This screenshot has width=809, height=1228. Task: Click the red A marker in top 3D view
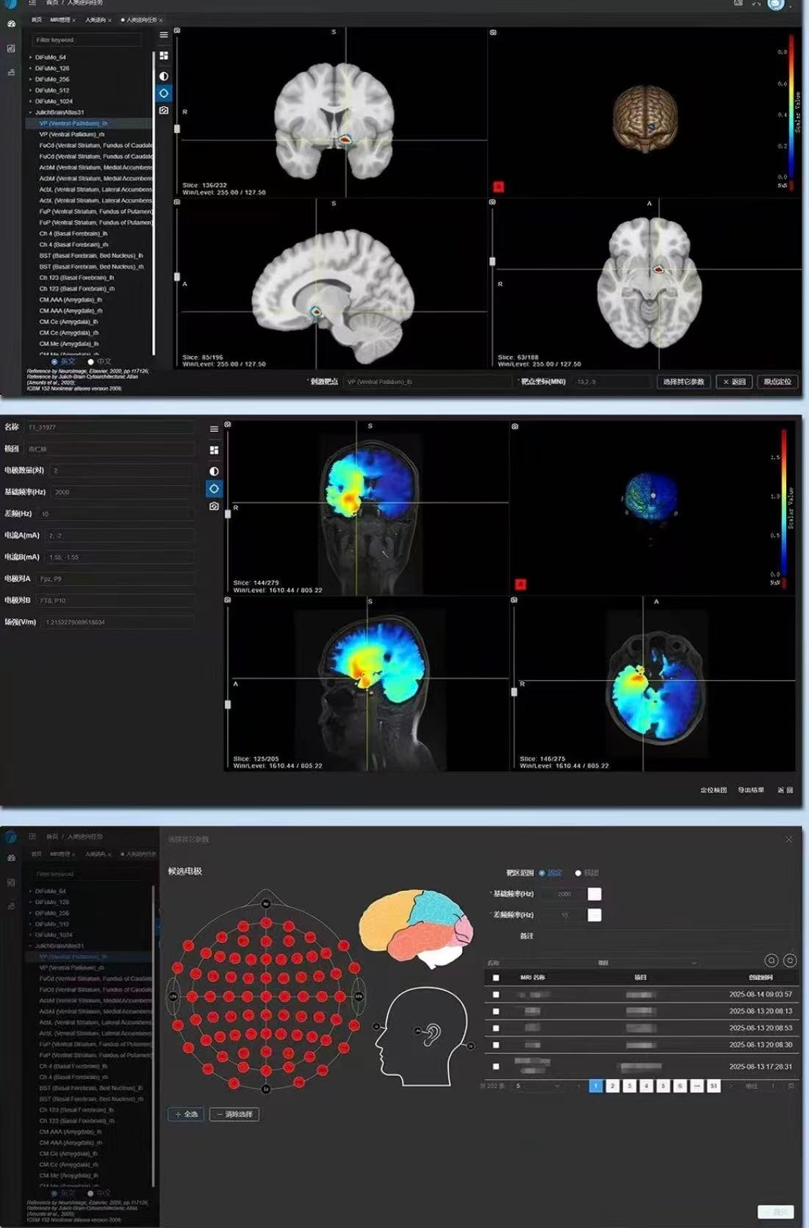click(x=498, y=187)
